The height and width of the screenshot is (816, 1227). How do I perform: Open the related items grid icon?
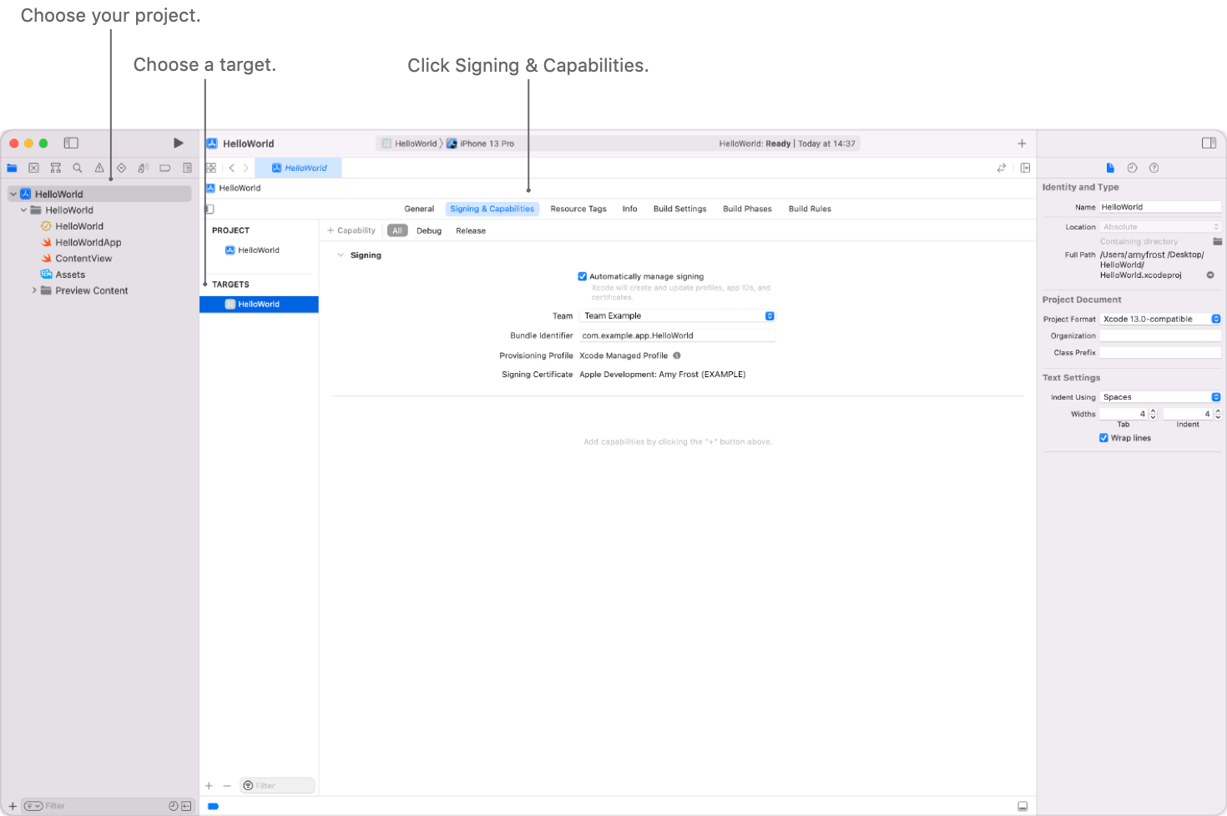pyautogui.click(x=210, y=168)
